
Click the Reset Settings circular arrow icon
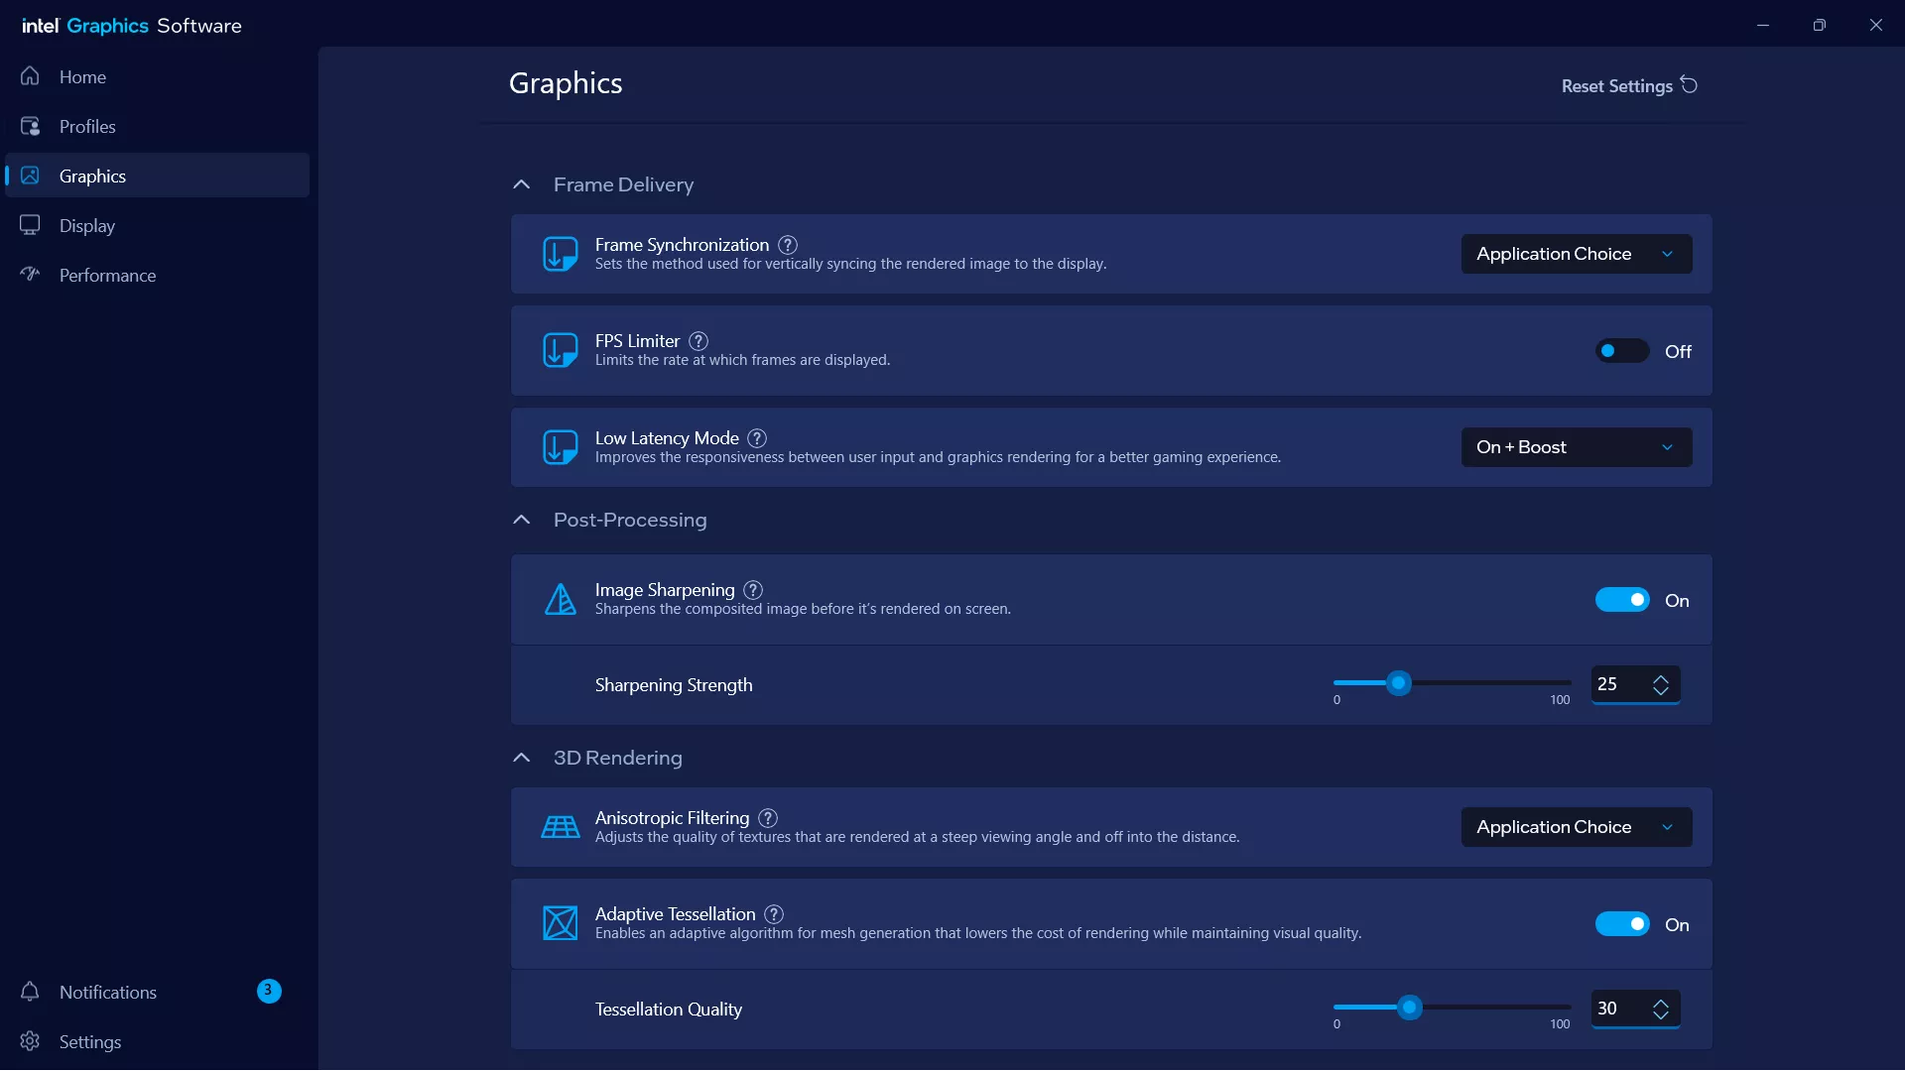tap(1689, 85)
